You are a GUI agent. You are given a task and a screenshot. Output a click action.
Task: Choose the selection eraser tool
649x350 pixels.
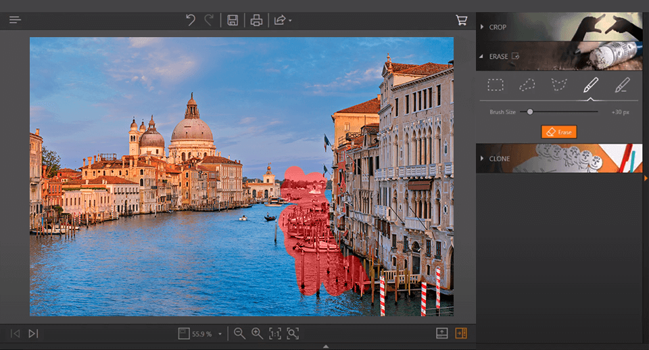click(621, 85)
